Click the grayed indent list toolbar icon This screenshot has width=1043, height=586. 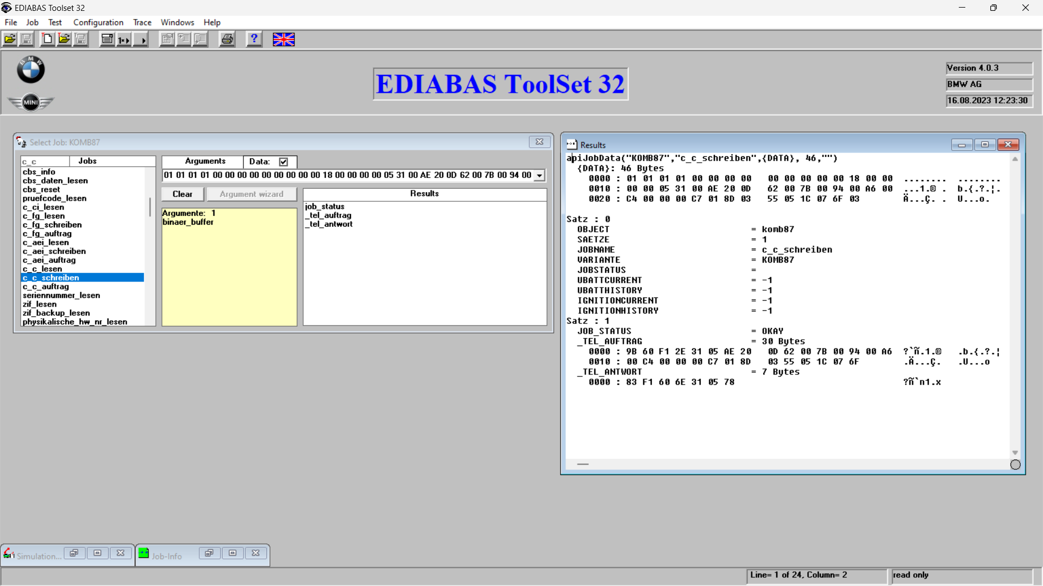pos(184,39)
